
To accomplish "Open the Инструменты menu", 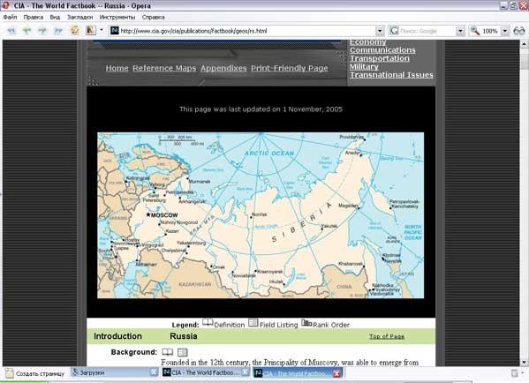I will [117, 17].
